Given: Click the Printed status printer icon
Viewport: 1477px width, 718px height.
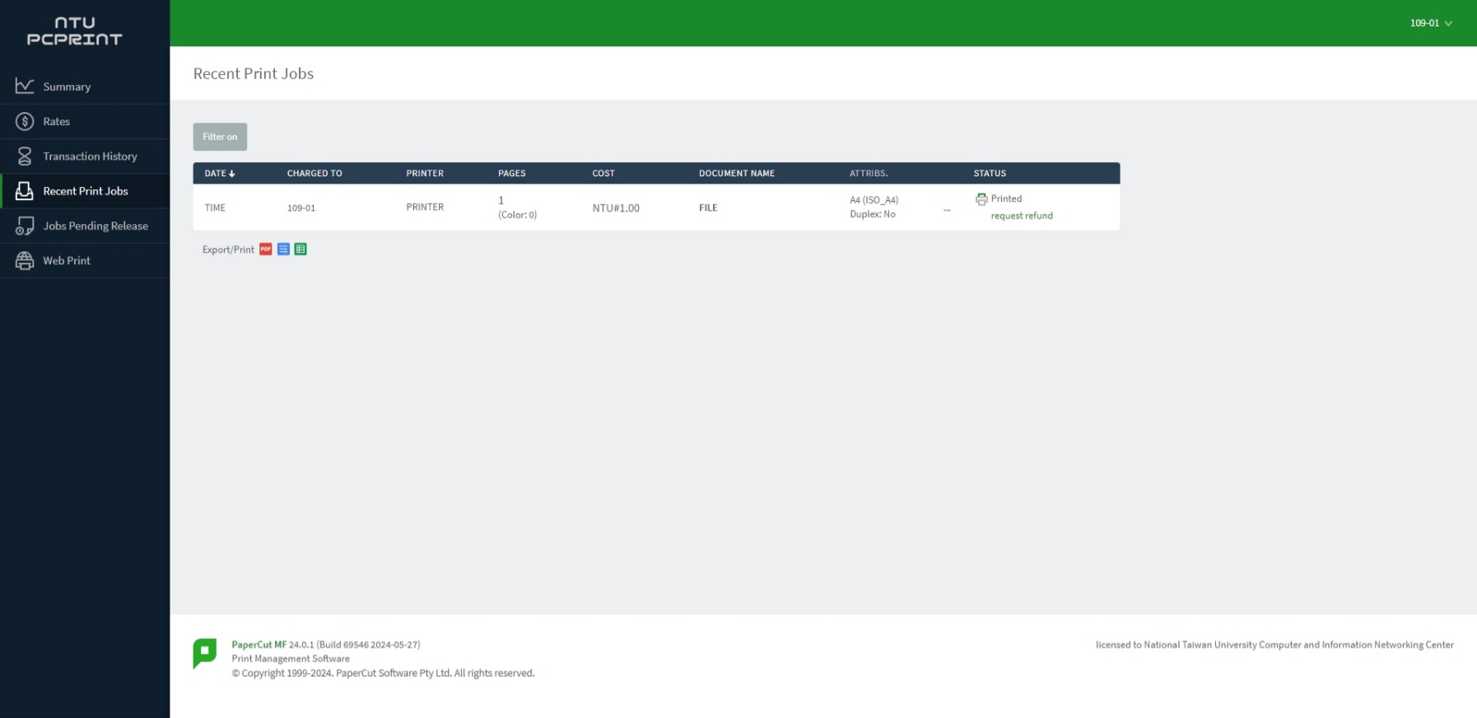Looking at the screenshot, I should click(x=981, y=199).
